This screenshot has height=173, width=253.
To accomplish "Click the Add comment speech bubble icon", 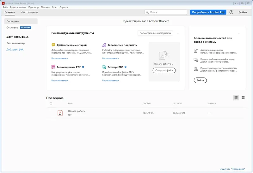I will pyautogui.click(x=53, y=45).
